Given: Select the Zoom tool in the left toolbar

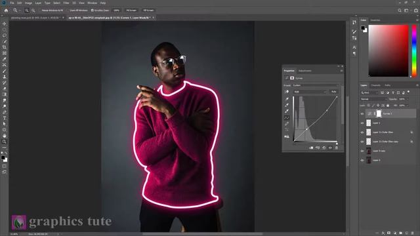Looking at the screenshot, I should [5, 142].
